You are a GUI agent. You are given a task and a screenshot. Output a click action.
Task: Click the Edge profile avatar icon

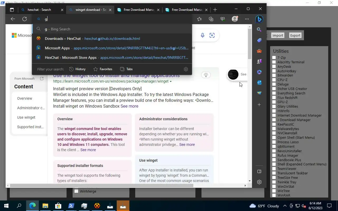pyautogui.click(x=235, y=19)
